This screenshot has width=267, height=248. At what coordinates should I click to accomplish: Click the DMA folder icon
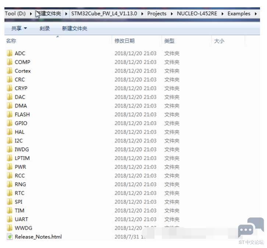pyautogui.click(x=10, y=106)
